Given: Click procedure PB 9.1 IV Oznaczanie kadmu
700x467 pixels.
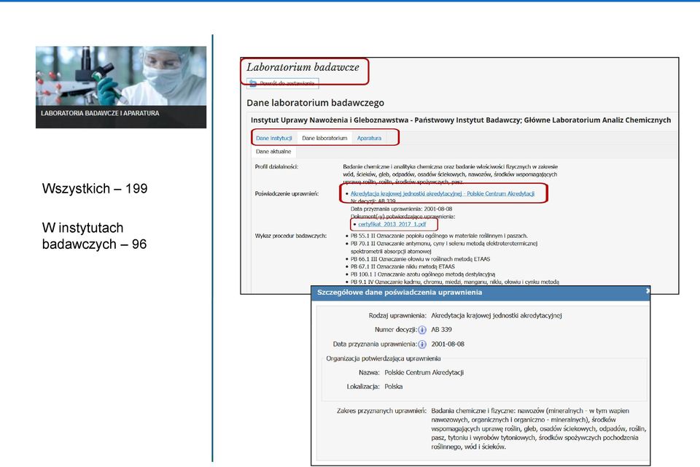Looking at the screenshot, I should point(454,282).
